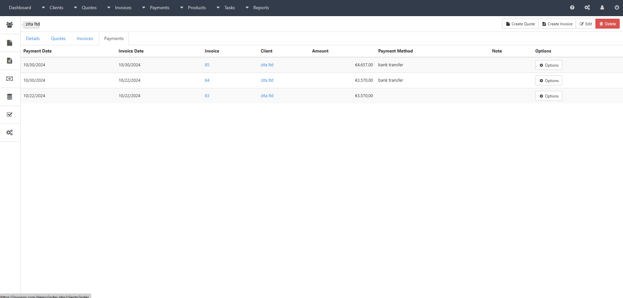Screen dimensions: 623x298
Task: Open the quotes file icon in sidebar
Action: (10, 43)
